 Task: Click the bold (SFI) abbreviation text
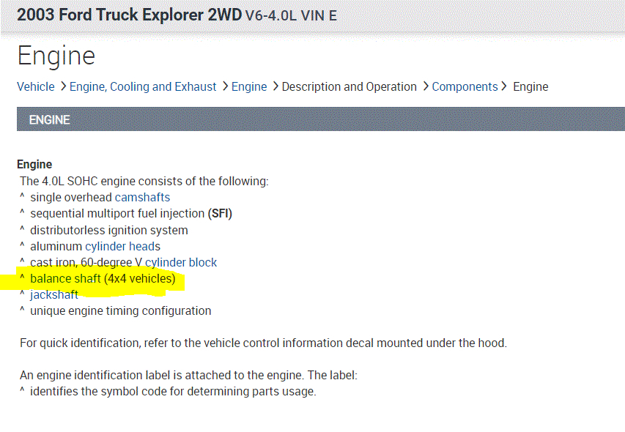220,213
